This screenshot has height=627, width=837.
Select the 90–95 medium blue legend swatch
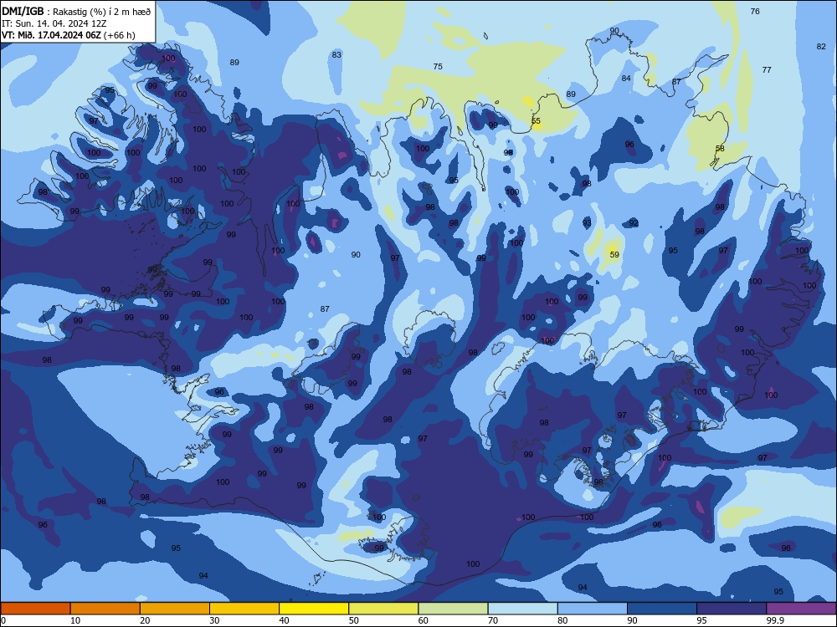[x=662, y=609]
